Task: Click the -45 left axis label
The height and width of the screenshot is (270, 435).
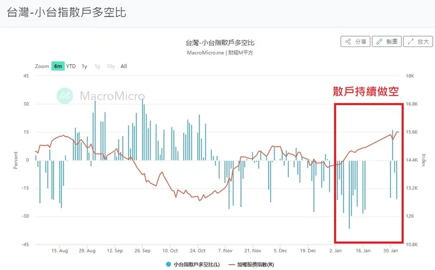Action: 25,245
